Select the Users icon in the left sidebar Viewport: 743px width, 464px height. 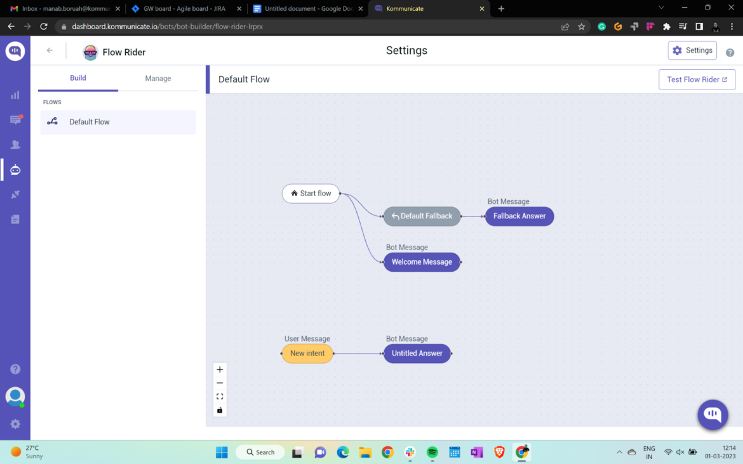[15, 144]
